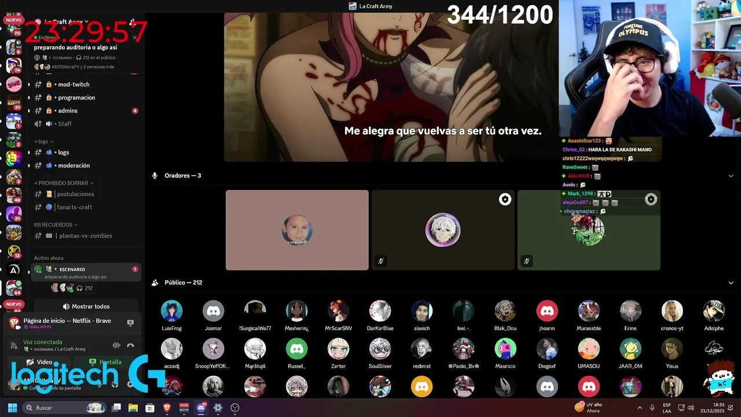Open Russel_'s audience avatar
Image resolution: width=741 pixels, height=417 pixels.
(296, 349)
